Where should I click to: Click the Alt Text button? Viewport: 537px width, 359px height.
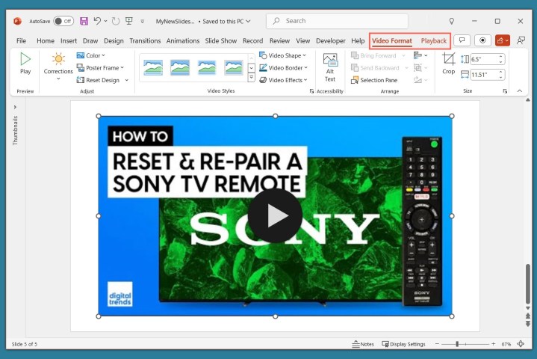pos(330,67)
